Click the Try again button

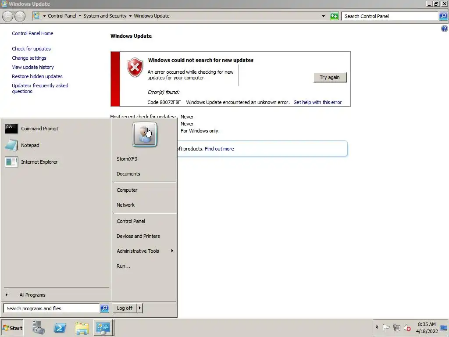(330, 77)
